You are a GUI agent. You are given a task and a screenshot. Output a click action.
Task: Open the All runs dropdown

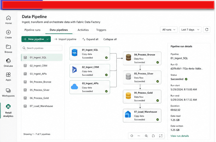tap(169, 30)
